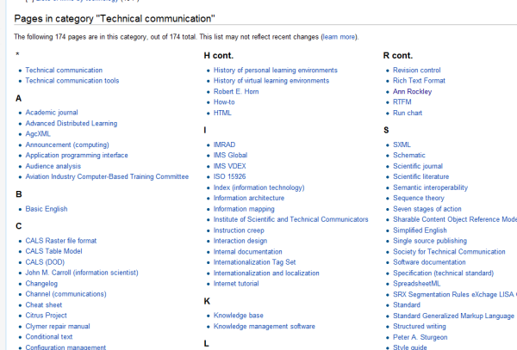Open History of personal learning environments link

point(276,70)
